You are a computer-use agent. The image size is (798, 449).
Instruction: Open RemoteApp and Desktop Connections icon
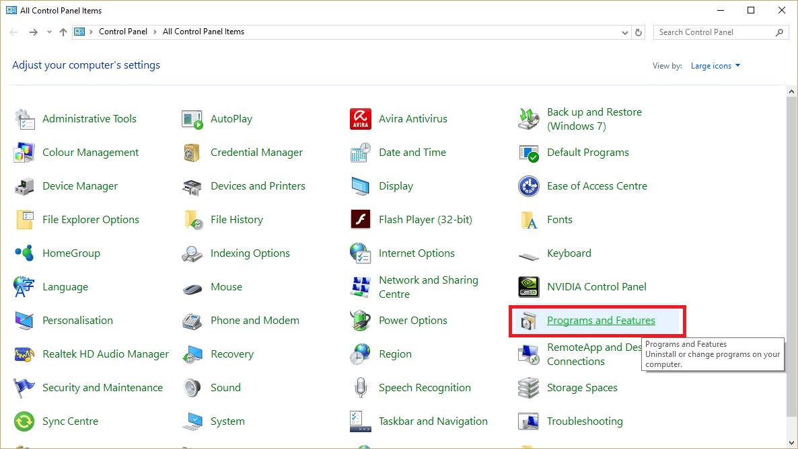point(529,354)
